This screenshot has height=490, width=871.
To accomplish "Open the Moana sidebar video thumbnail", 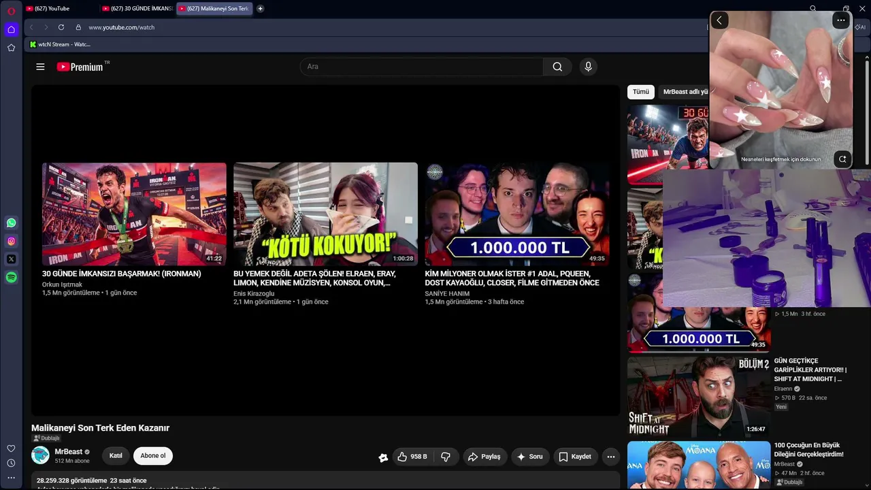I will 699,465.
